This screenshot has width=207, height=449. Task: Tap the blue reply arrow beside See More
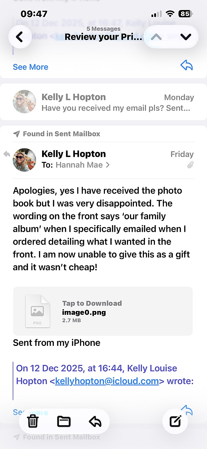click(186, 65)
